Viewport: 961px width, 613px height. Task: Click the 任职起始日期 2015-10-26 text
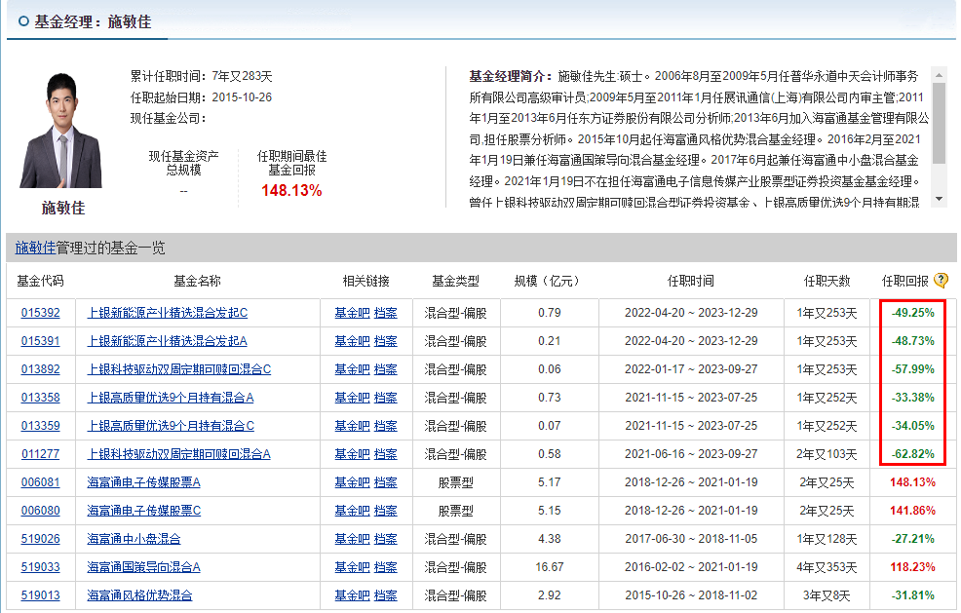201,96
